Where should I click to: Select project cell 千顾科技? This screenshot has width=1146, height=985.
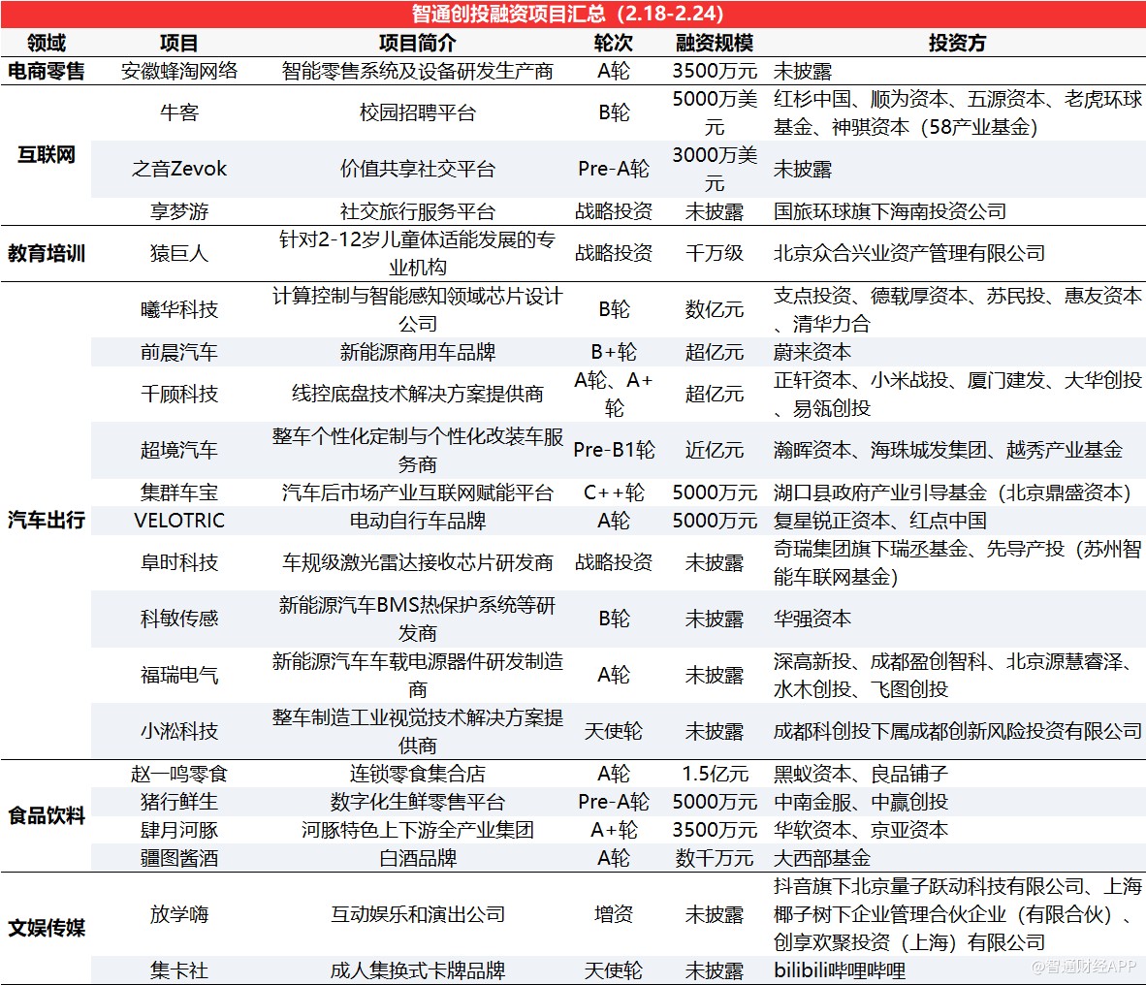coord(179,394)
